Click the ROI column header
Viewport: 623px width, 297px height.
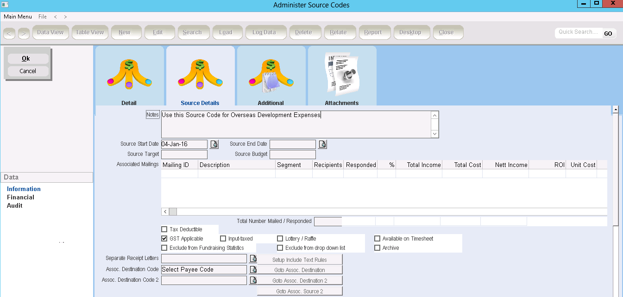(547, 165)
